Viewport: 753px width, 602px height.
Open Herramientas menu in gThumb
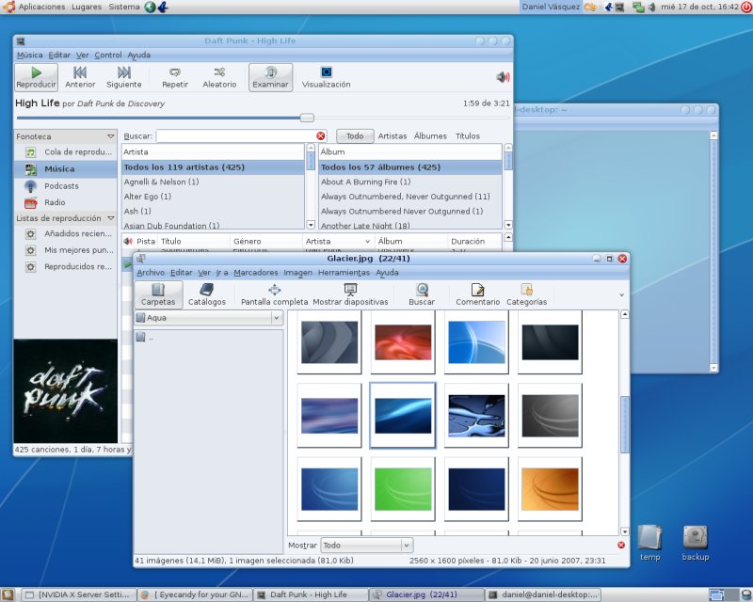[344, 273]
